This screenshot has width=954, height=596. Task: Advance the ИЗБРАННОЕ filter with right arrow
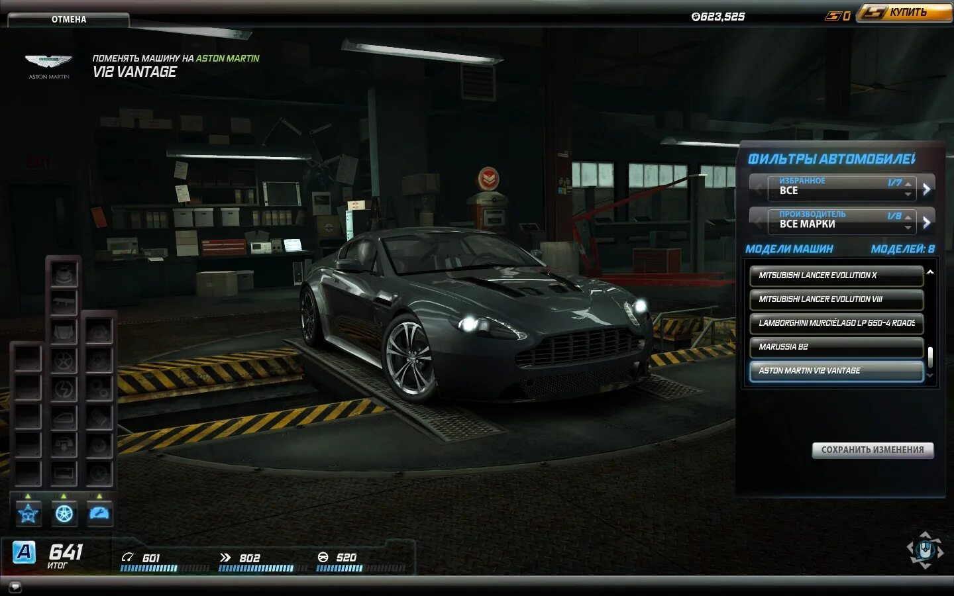point(927,189)
